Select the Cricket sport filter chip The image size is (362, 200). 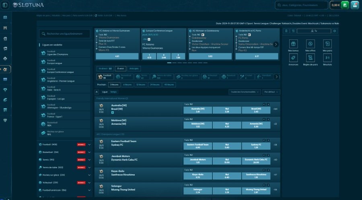coord(246,77)
